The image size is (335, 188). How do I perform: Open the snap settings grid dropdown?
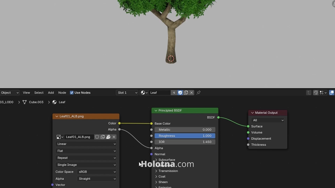pyautogui.click(x=323, y=92)
